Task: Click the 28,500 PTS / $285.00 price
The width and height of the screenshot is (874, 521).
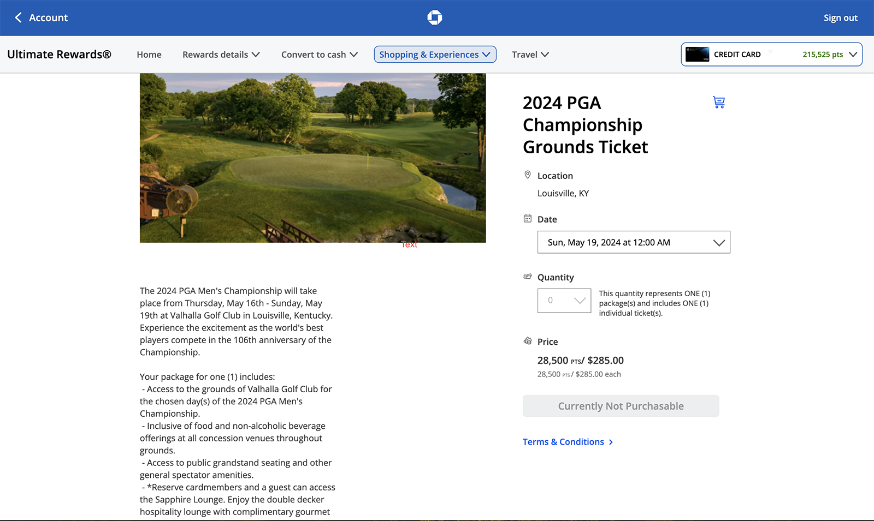Action: click(581, 361)
